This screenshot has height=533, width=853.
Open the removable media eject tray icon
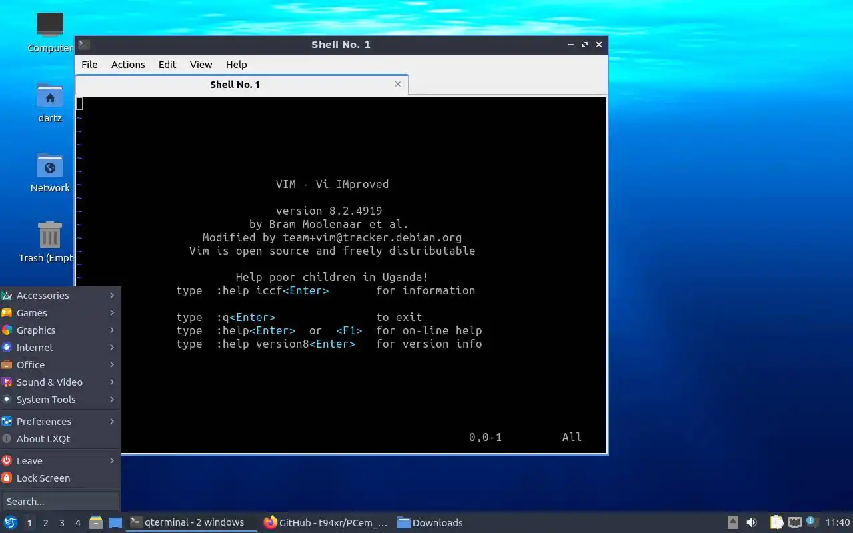[733, 522]
